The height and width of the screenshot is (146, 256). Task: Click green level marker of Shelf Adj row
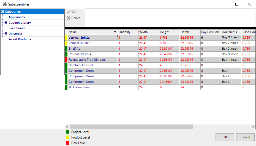[66, 49]
